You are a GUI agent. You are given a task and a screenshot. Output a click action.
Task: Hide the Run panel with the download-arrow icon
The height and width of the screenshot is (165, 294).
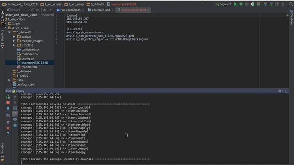pos(286,91)
